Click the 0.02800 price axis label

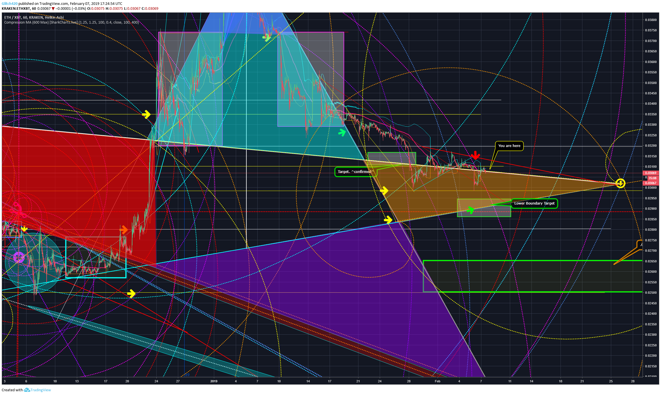[651, 230]
